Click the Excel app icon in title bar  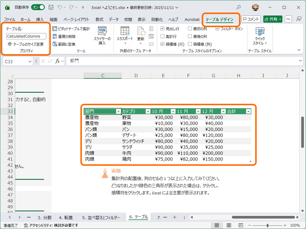(x=7, y=7)
